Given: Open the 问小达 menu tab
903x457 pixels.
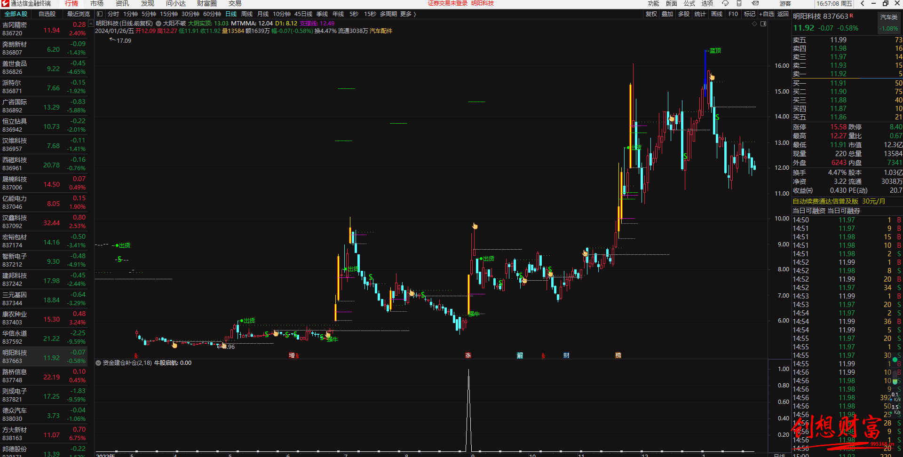Looking at the screenshot, I should 176,3.
